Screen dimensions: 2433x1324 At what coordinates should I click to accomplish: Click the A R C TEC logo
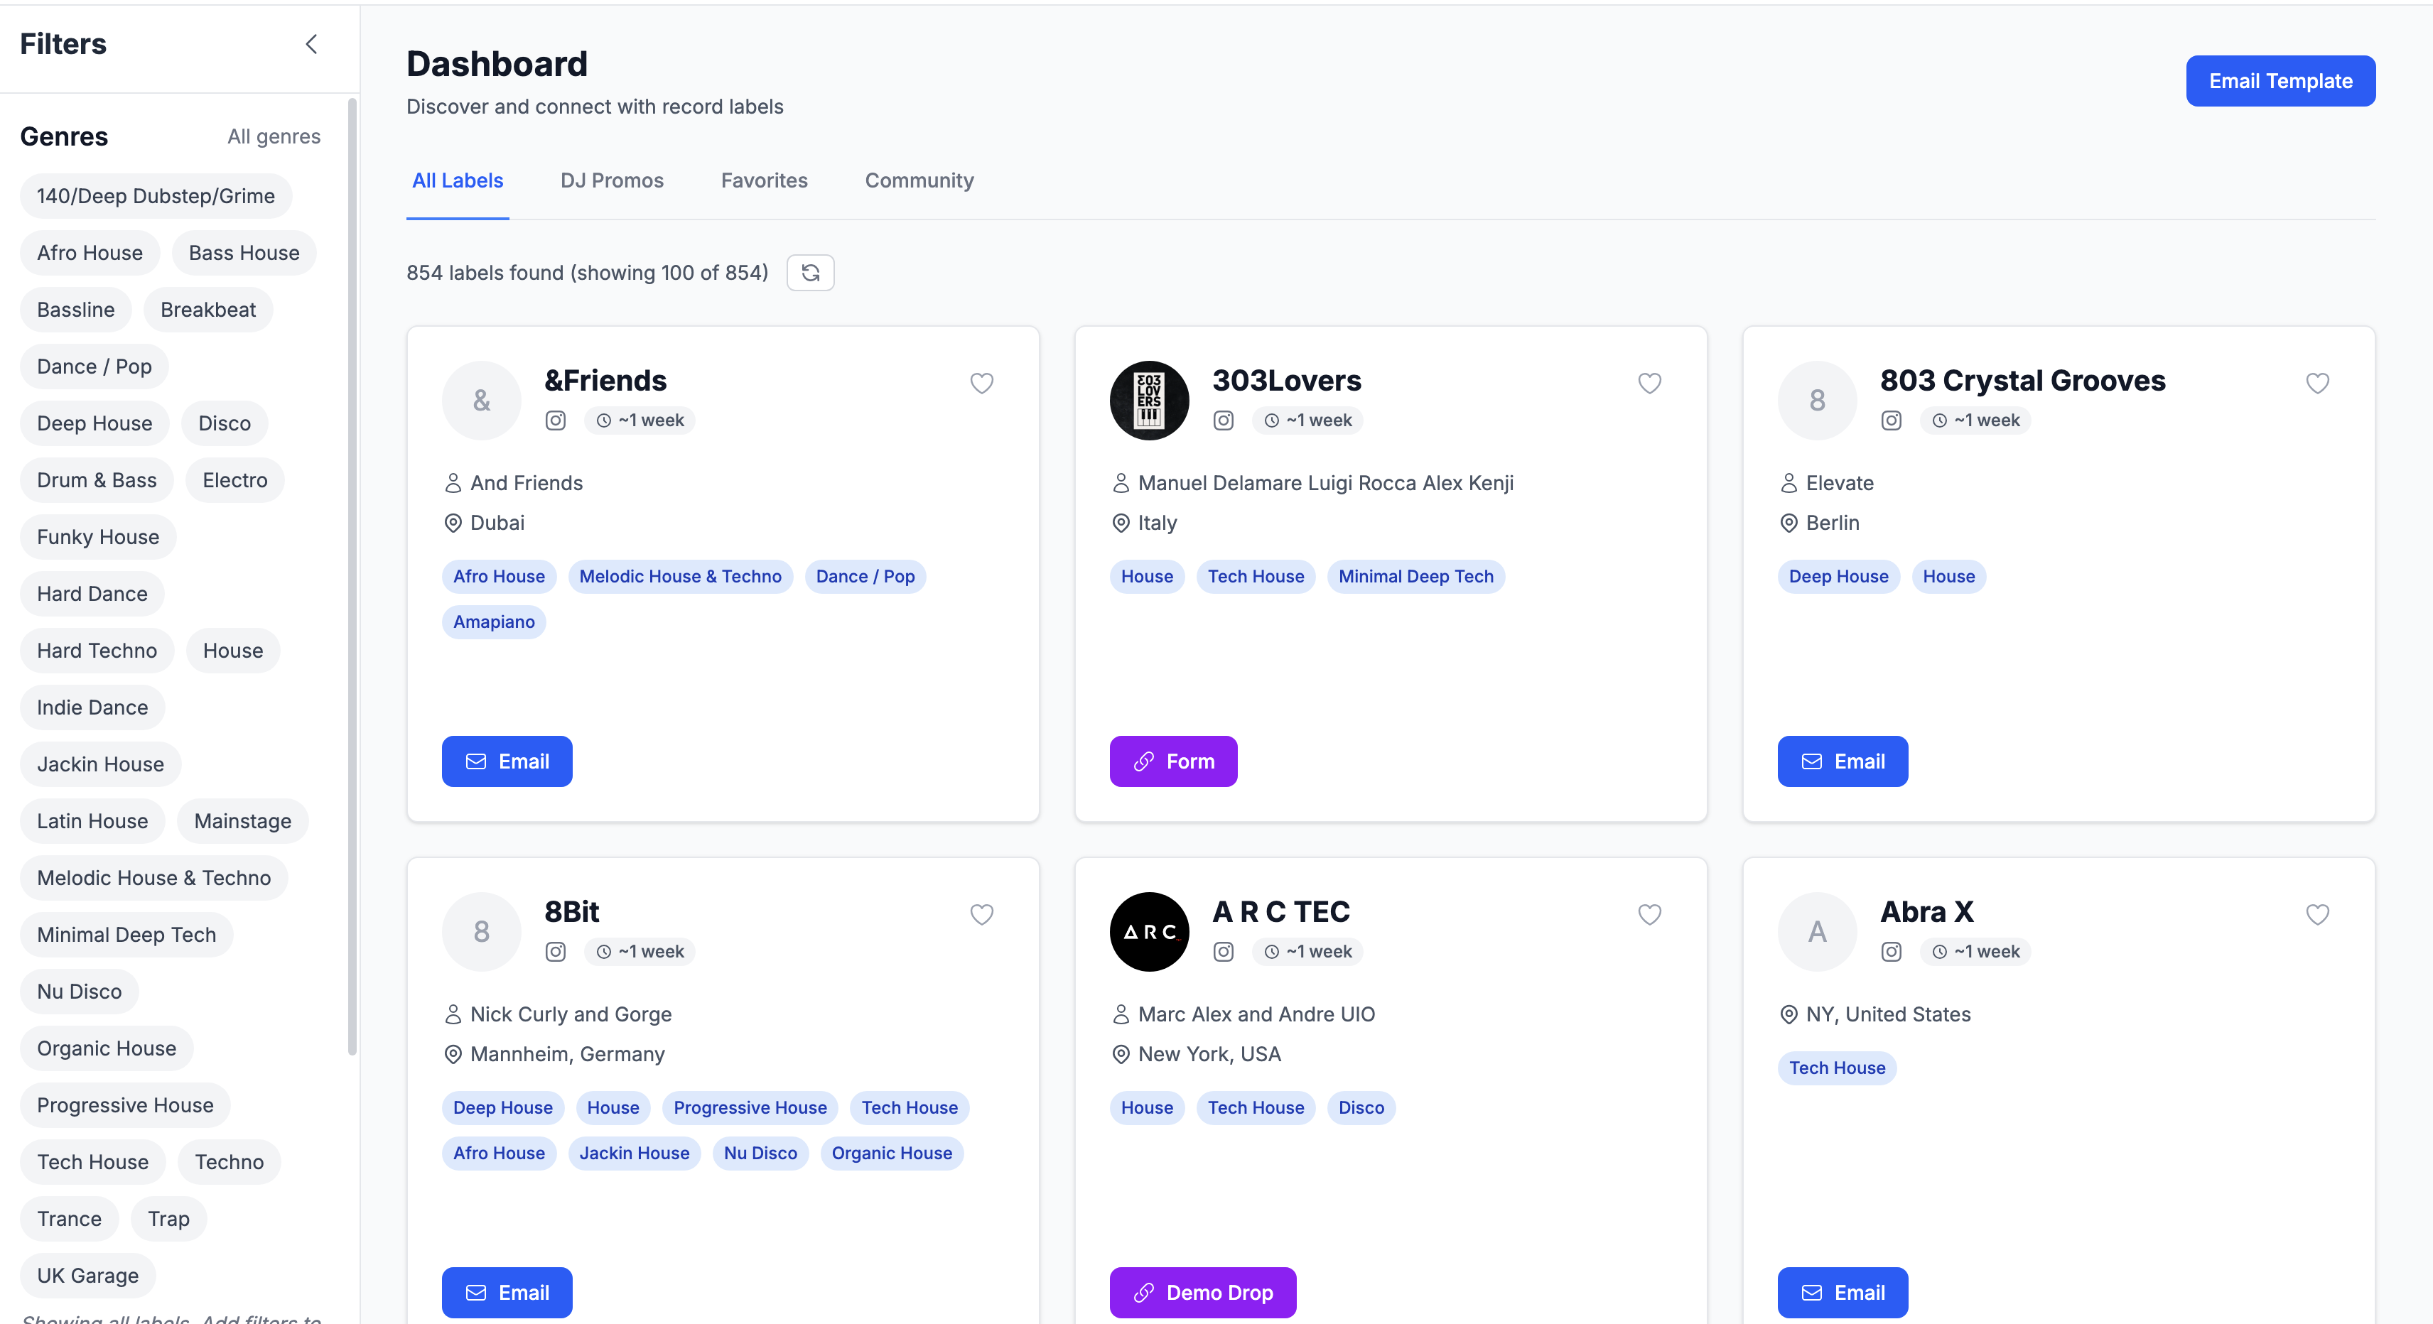click(1148, 931)
